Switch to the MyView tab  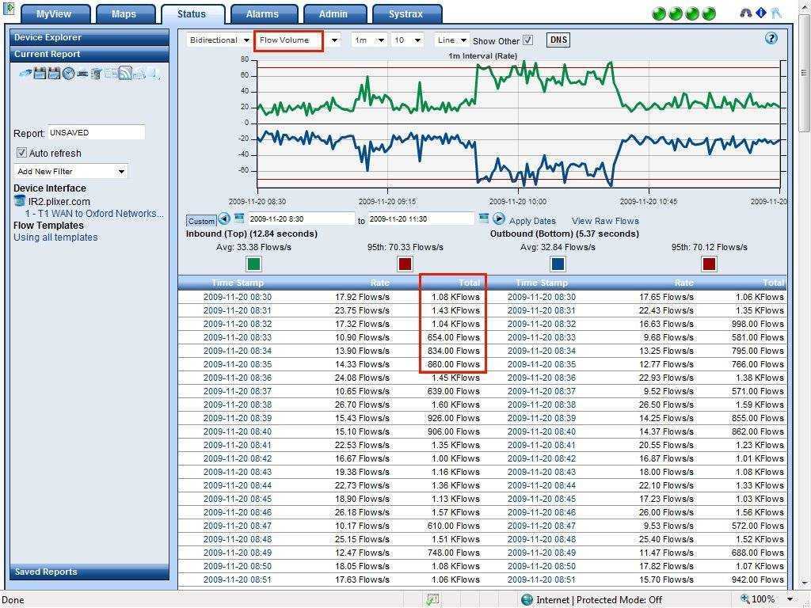coord(54,14)
